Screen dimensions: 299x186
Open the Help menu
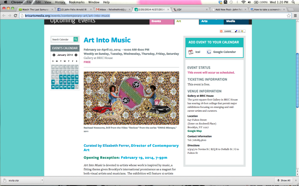click(106, 2)
